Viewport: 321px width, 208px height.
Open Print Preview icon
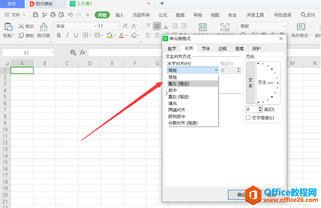pos(62,15)
